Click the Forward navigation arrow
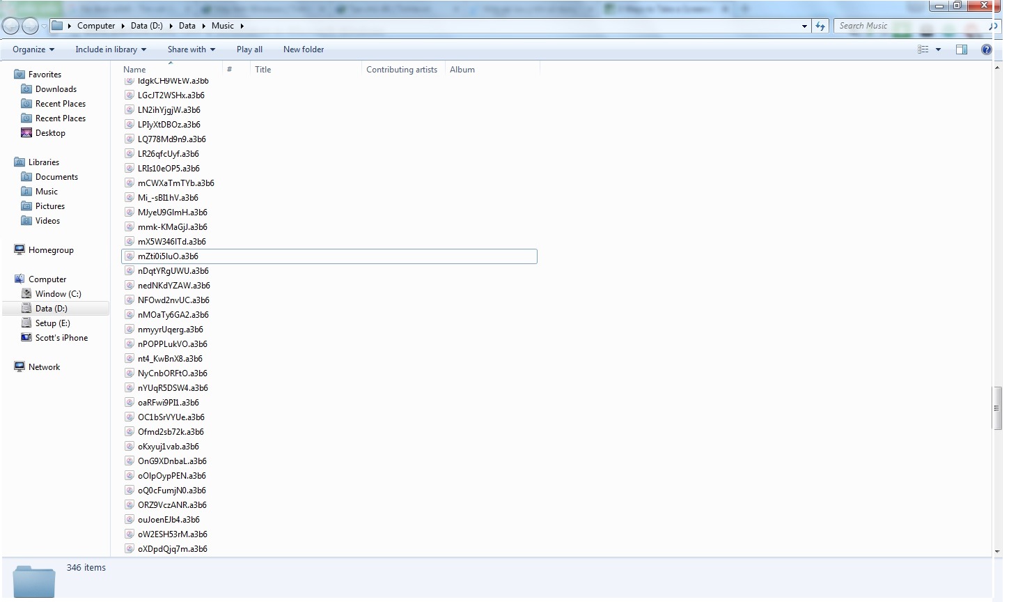The height and width of the screenshot is (602, 1025). click(30, 26)
